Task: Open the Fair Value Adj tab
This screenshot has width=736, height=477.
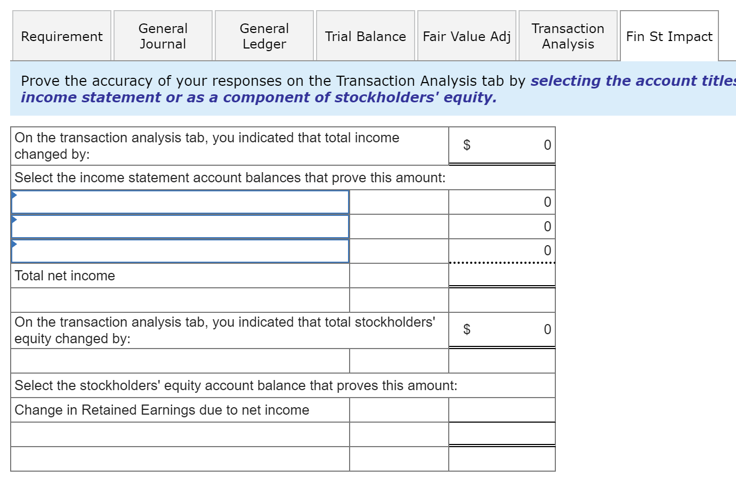Action: (467, 36)
